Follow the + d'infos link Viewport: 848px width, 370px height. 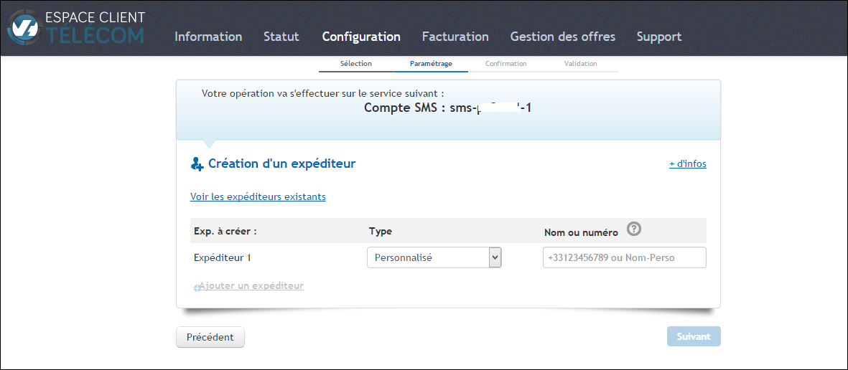point(687,163)
